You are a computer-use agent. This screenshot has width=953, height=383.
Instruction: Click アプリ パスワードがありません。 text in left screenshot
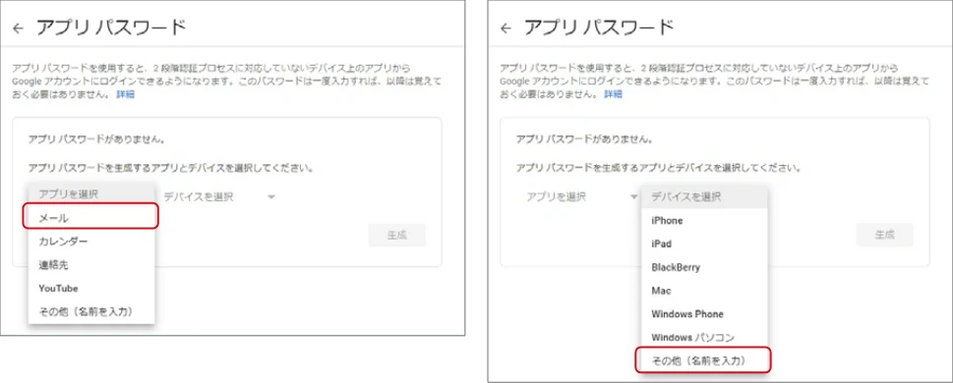point(97,139)
